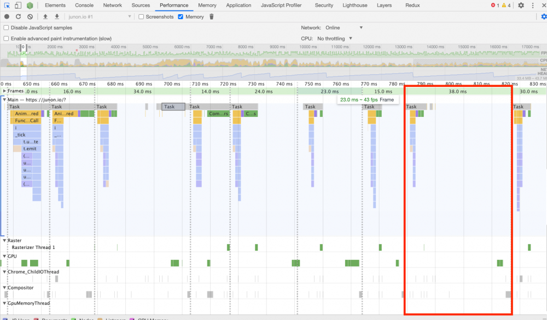Open DevTools settings gear icon
Image resolution: width=547 pixels, height=320 pixels.
(x=521, y=5)
